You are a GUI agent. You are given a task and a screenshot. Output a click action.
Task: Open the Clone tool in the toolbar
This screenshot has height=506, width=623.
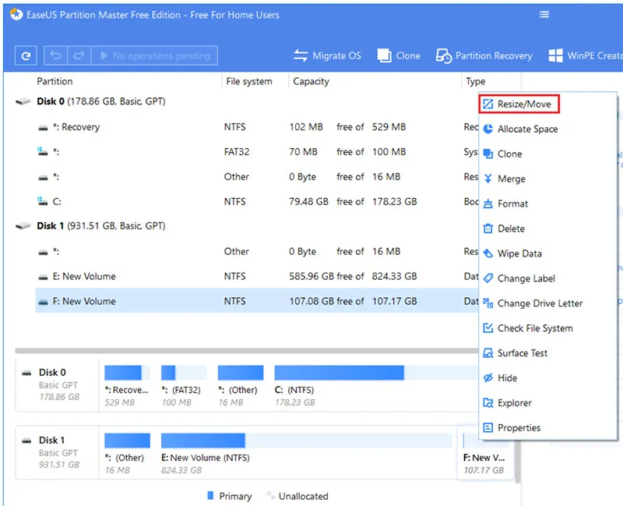(x=399, y=55)
